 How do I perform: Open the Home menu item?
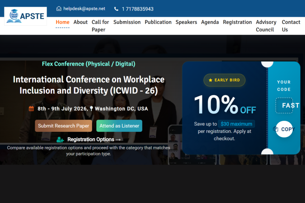[x=63, y=22]
